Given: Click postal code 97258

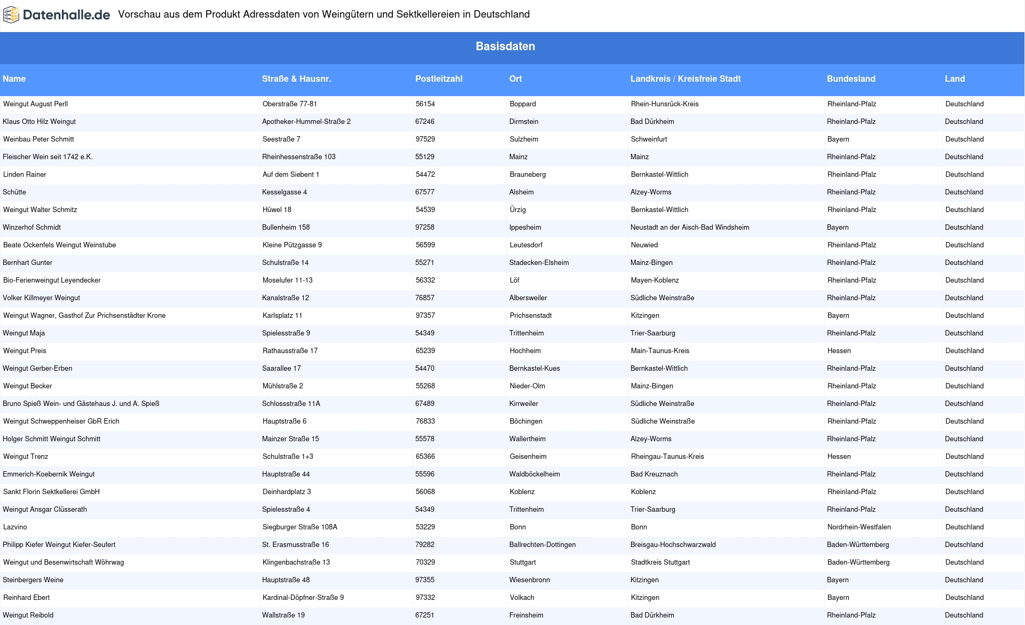Looking at the screenshot, I should tap(425, 228).
